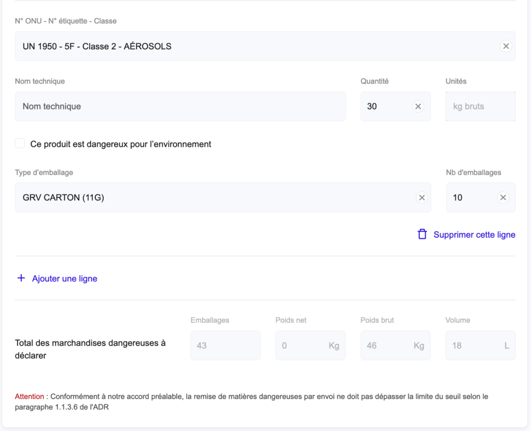Tick the dangerous for environment checkbox
531x431 pixels.
coord(20,143)
